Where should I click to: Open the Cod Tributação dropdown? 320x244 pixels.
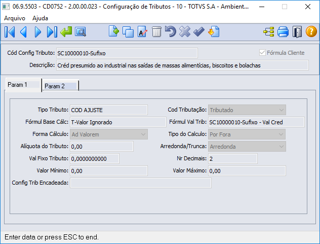(x=247, y=110)
